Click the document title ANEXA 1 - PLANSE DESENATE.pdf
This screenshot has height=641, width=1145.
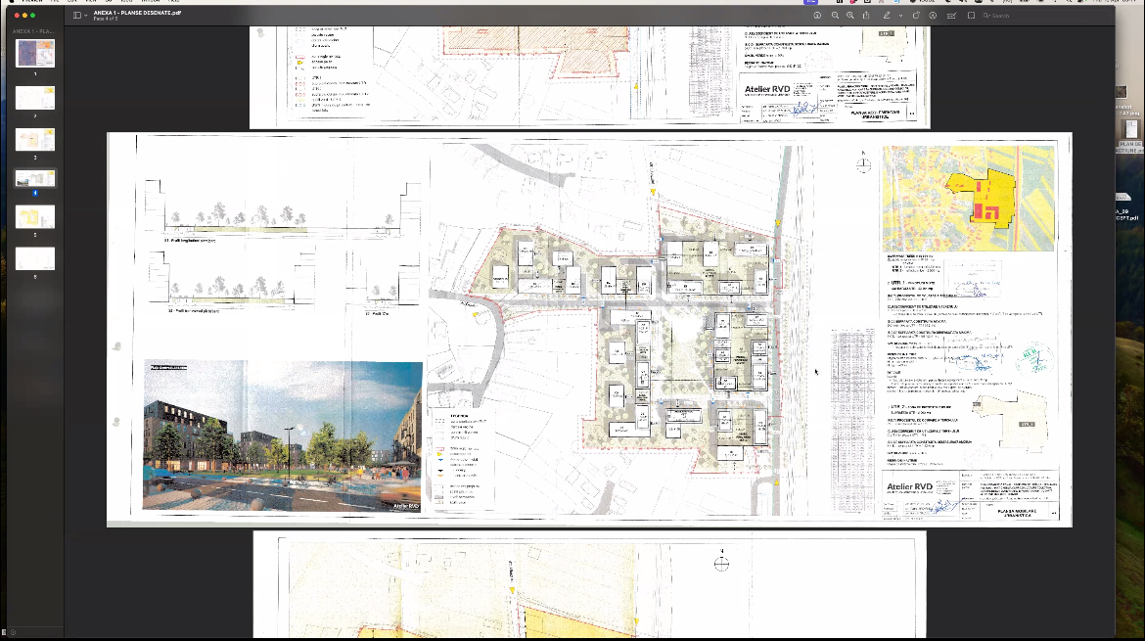tap(136, 13)
